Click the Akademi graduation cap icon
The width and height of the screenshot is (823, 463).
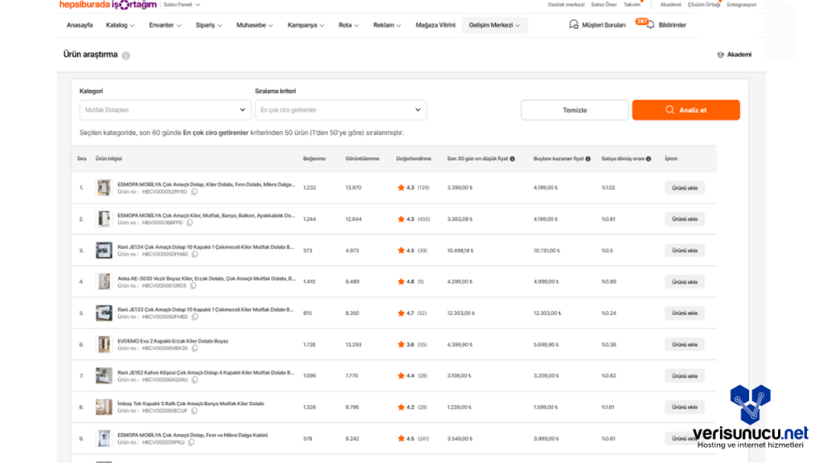pyautogui.click(x=720, y=55)
